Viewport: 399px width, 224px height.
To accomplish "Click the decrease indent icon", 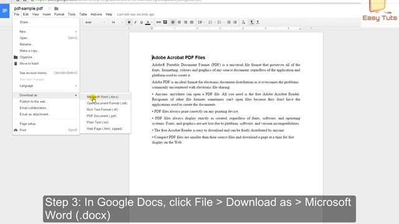I will click(229, 22).
